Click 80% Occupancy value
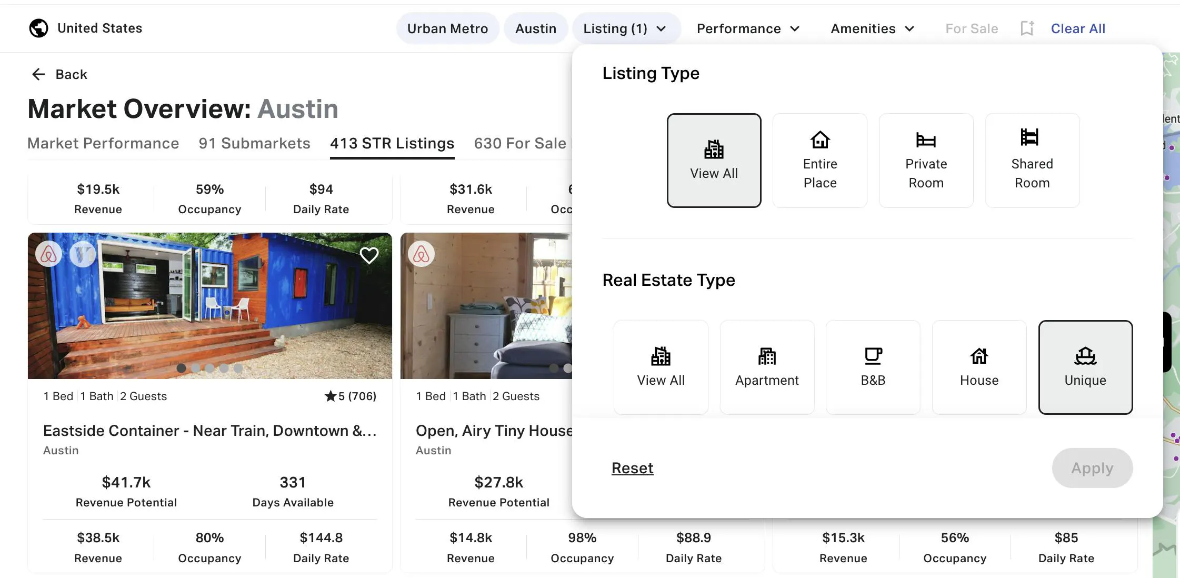Image resolution: width=1180 pixels, height=578 pixels. pyautogui.click(x=209, y=537)
